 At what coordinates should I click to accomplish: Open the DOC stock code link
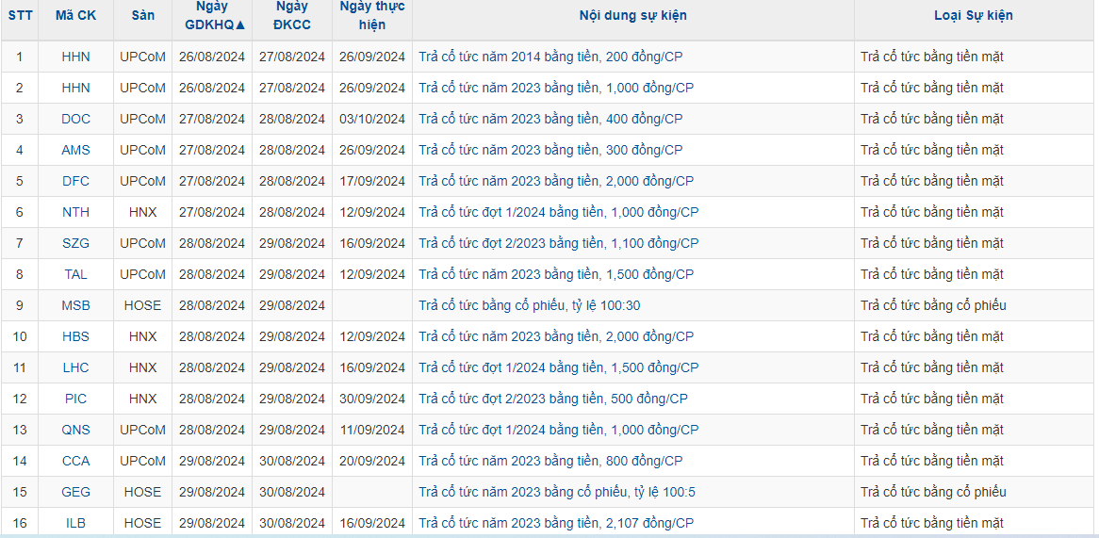75,119
